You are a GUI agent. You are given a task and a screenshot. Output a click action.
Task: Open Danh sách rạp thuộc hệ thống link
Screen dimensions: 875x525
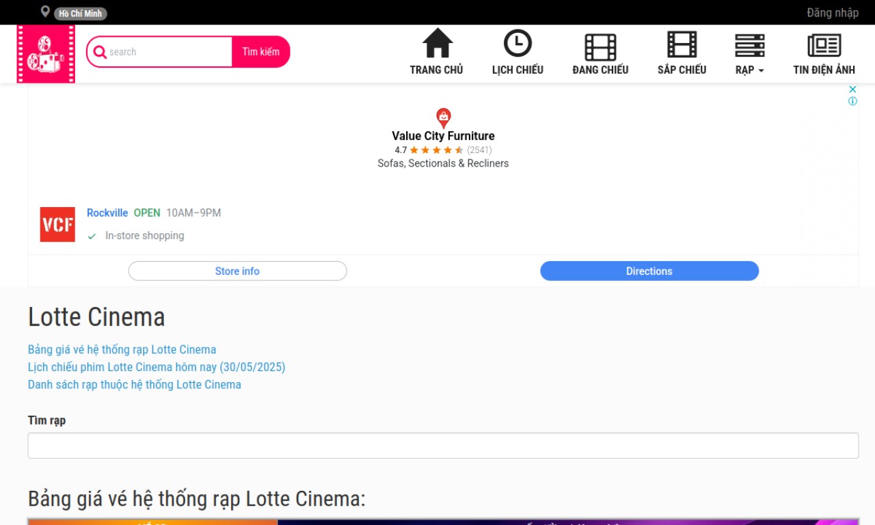pos(135,384)
